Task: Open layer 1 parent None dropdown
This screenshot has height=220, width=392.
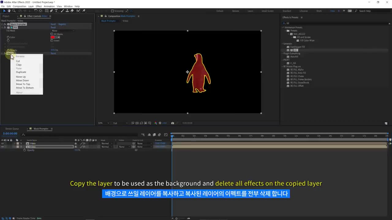Action: point(144,143)
